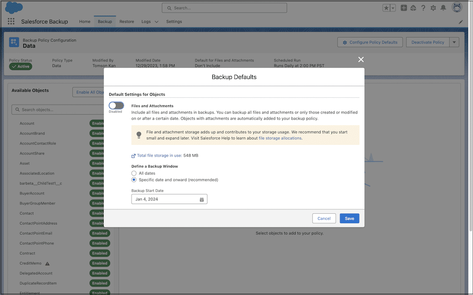Image resolution: width=473 pixels, height=295 pixels.
Task: Click the Salesforce cloud logo
Action: click(14, 8)
